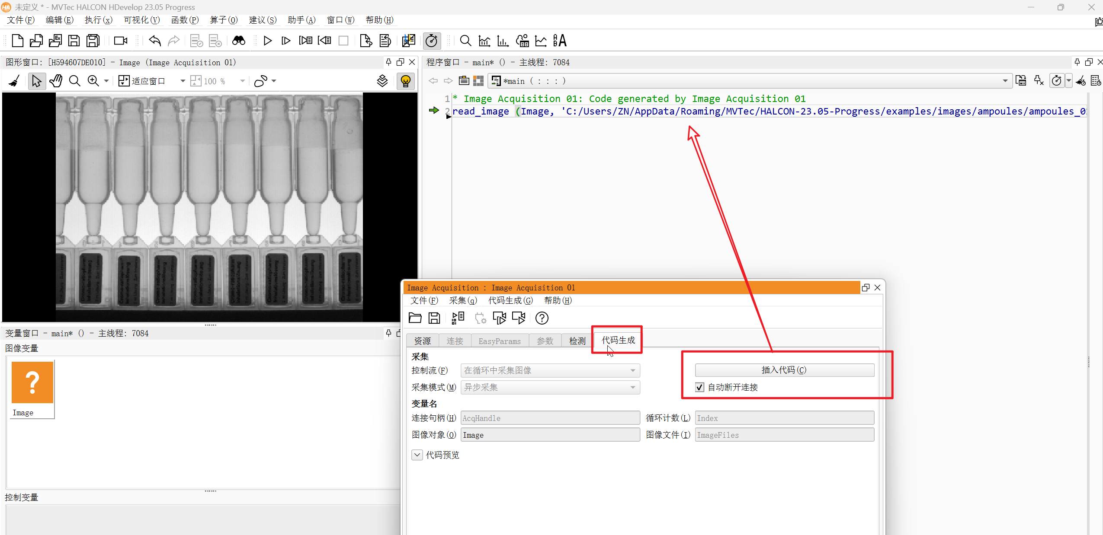This screenshot has width=1103, height=535.
Task: Click the character recognition A icon
Action: [x=560, y=41]
